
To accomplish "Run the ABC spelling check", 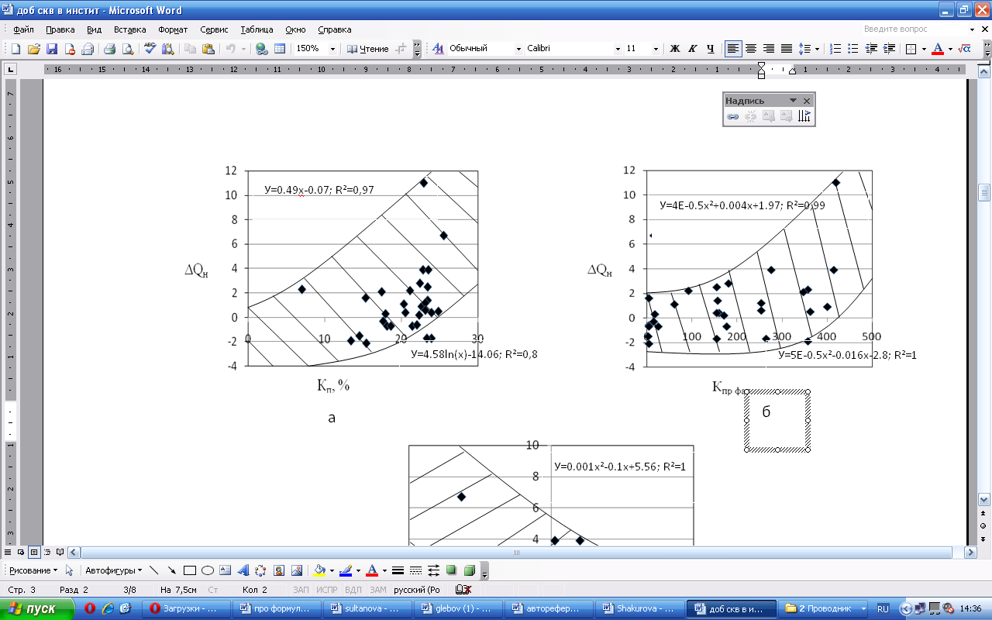I will click(x=150, y=49).
